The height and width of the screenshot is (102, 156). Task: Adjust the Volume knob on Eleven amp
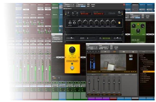click(x=80, y=23)
